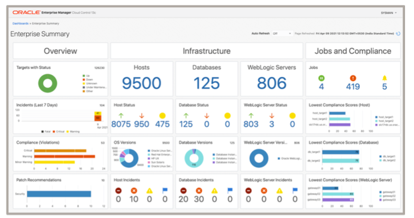Go to the Dashboards breadcrumb link

20,23
